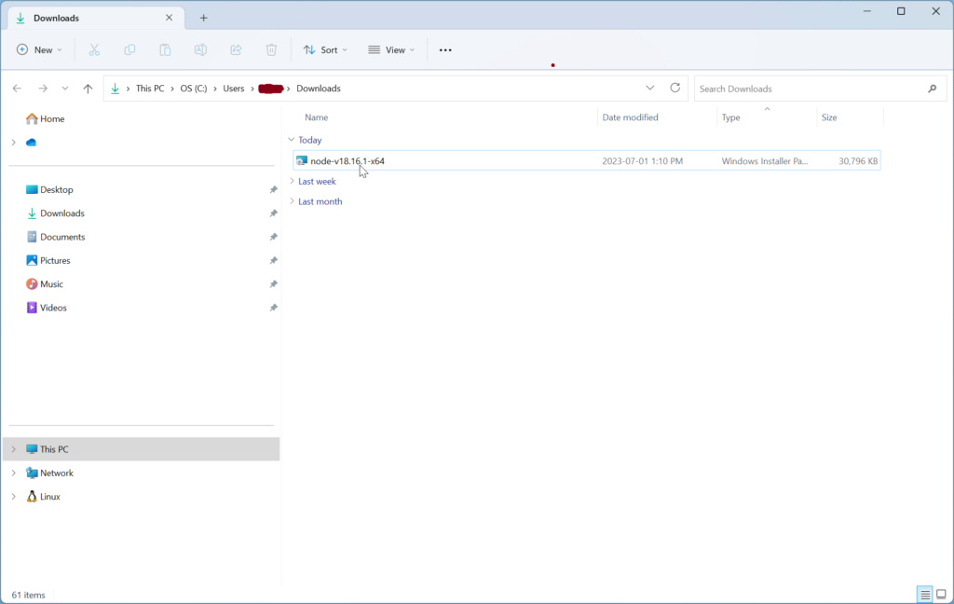This screenshot has height=604, width=954.
Task: Click the download arrow icon in address bar
Action: tap(115, 89)
